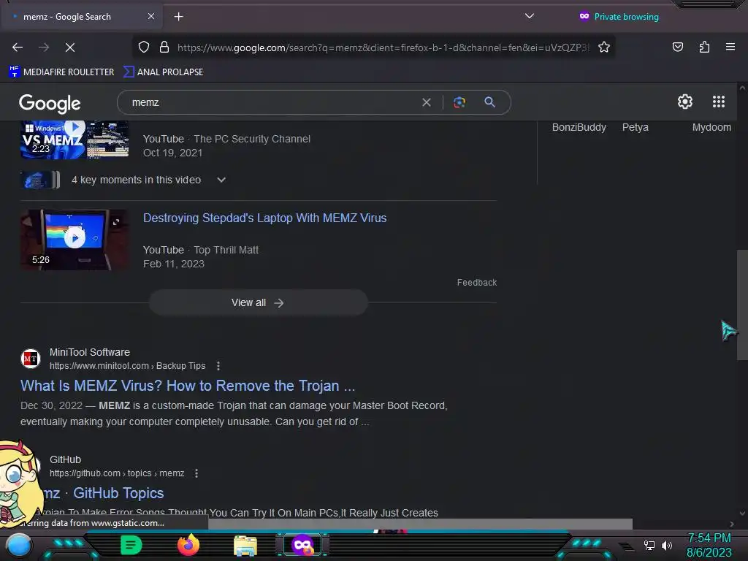748x561 pixels.
Task: Click the horizontal scrollbar at bottom
Action: (420, 524)
